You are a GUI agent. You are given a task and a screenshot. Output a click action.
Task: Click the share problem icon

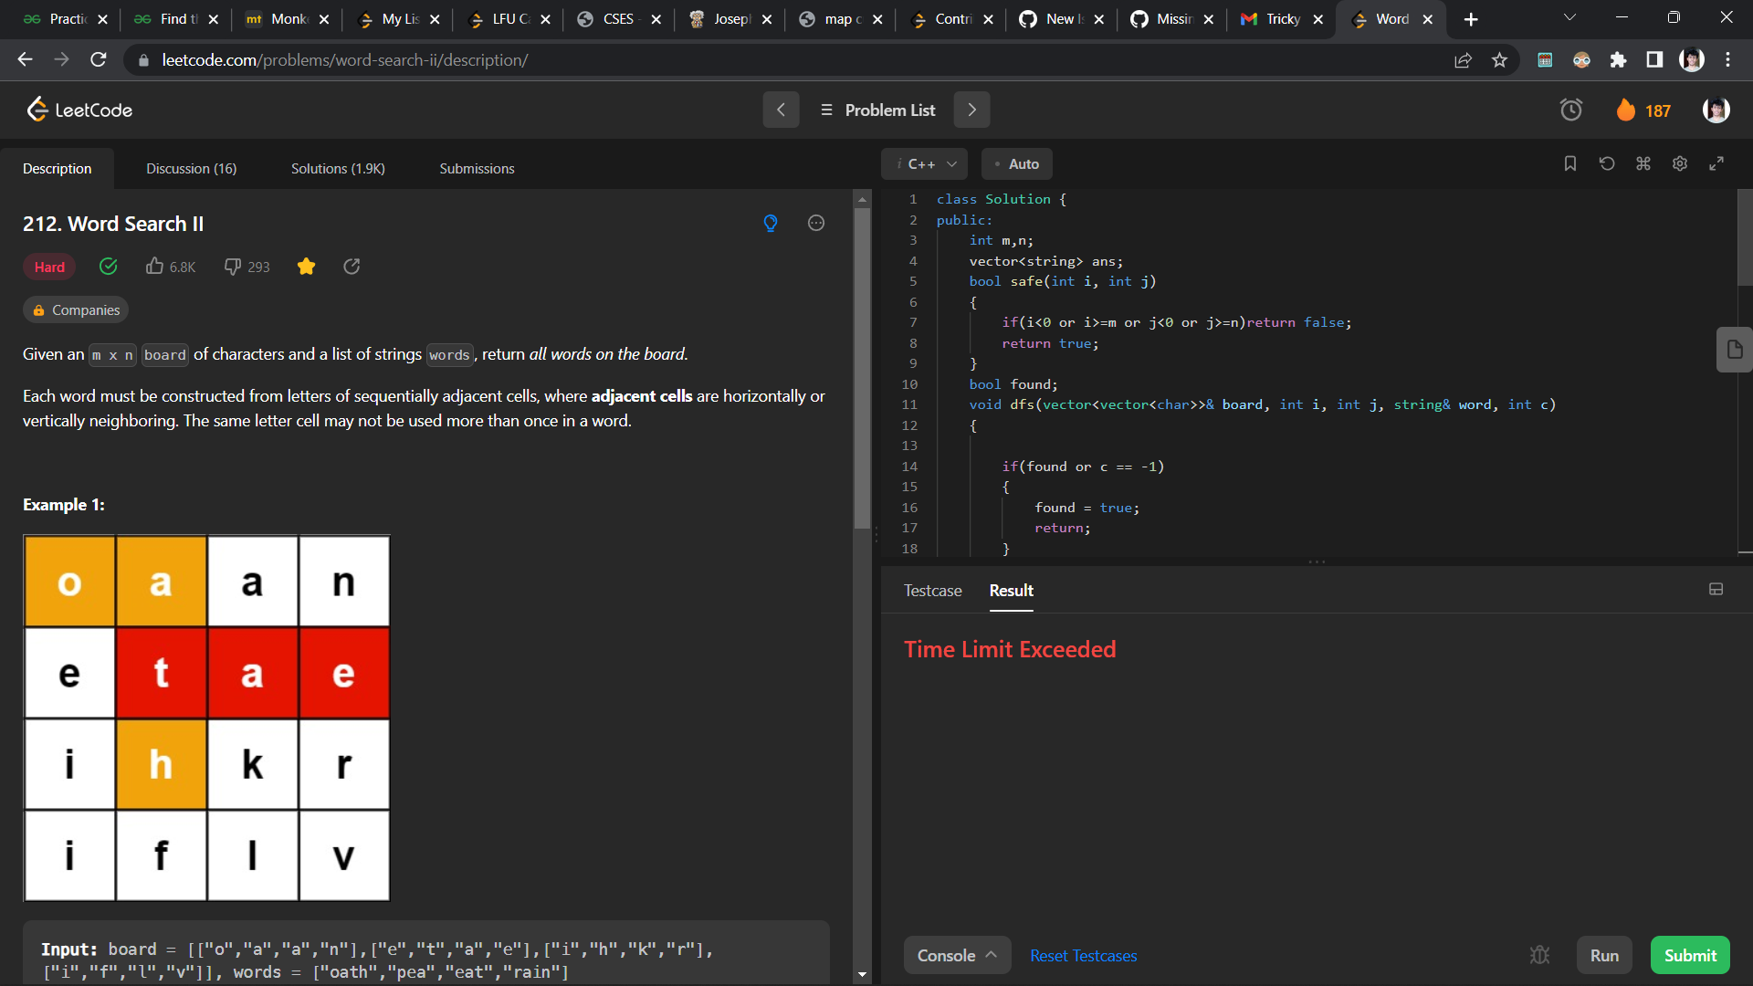tap(352, 267)
